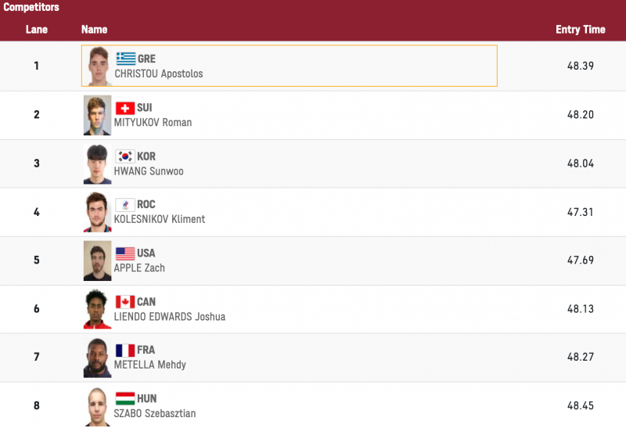Open LIENDO EDWARDS Joshua profile link
The height and width of the screenshot is (428, 626).
point(170,316)
